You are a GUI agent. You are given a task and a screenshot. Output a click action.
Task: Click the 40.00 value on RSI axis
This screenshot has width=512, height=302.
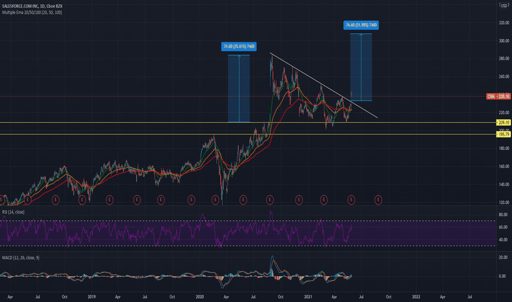point(503,239)
